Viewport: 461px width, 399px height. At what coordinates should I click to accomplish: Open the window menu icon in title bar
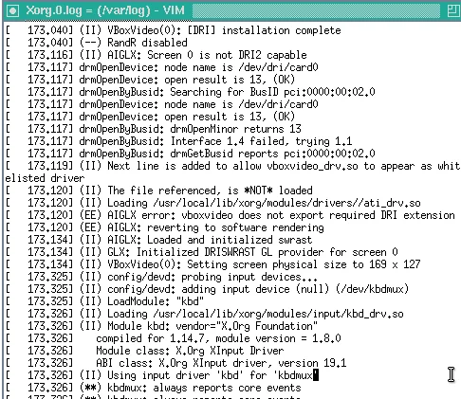(x=13, y=11)
